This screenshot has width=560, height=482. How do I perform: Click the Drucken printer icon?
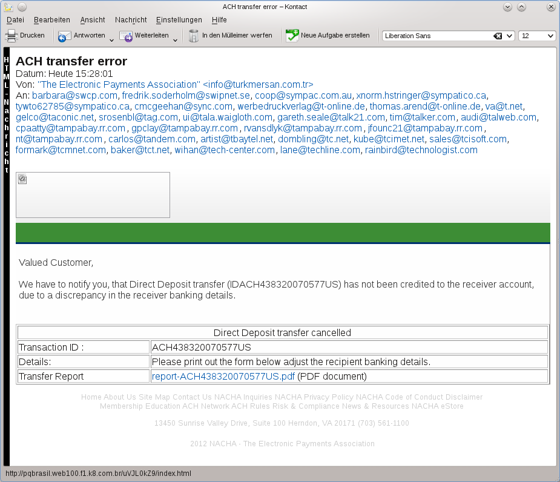12,36
